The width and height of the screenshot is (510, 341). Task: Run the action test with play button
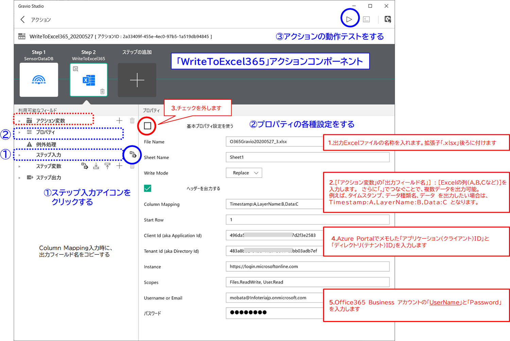tap(349, 19)
